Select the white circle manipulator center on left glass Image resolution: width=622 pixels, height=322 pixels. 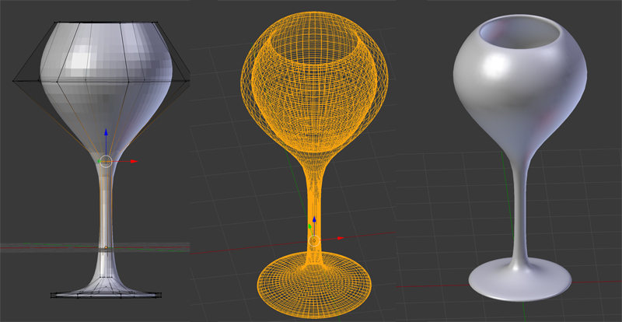click(107, 161)
